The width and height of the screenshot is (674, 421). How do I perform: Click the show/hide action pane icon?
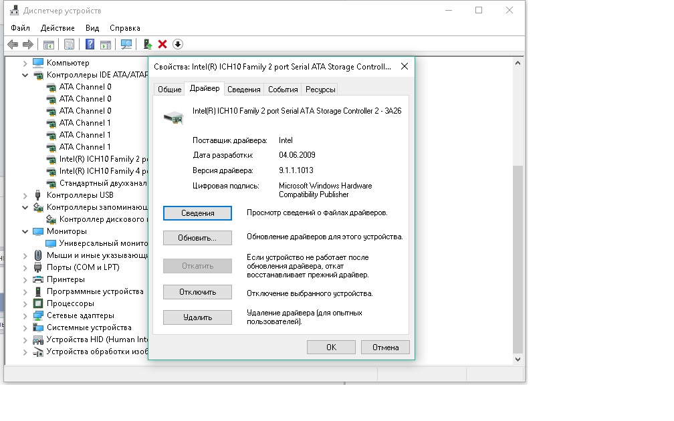pos(106,44)
